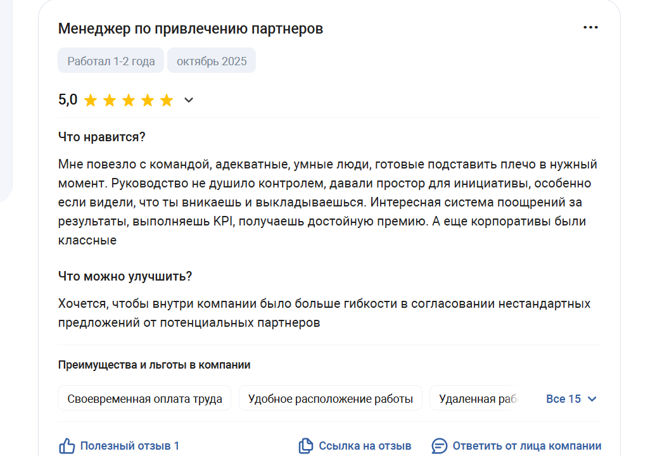Click the copy review link icon
The width and height of the screenshot is (655, 456).
[x=306, y=446]
